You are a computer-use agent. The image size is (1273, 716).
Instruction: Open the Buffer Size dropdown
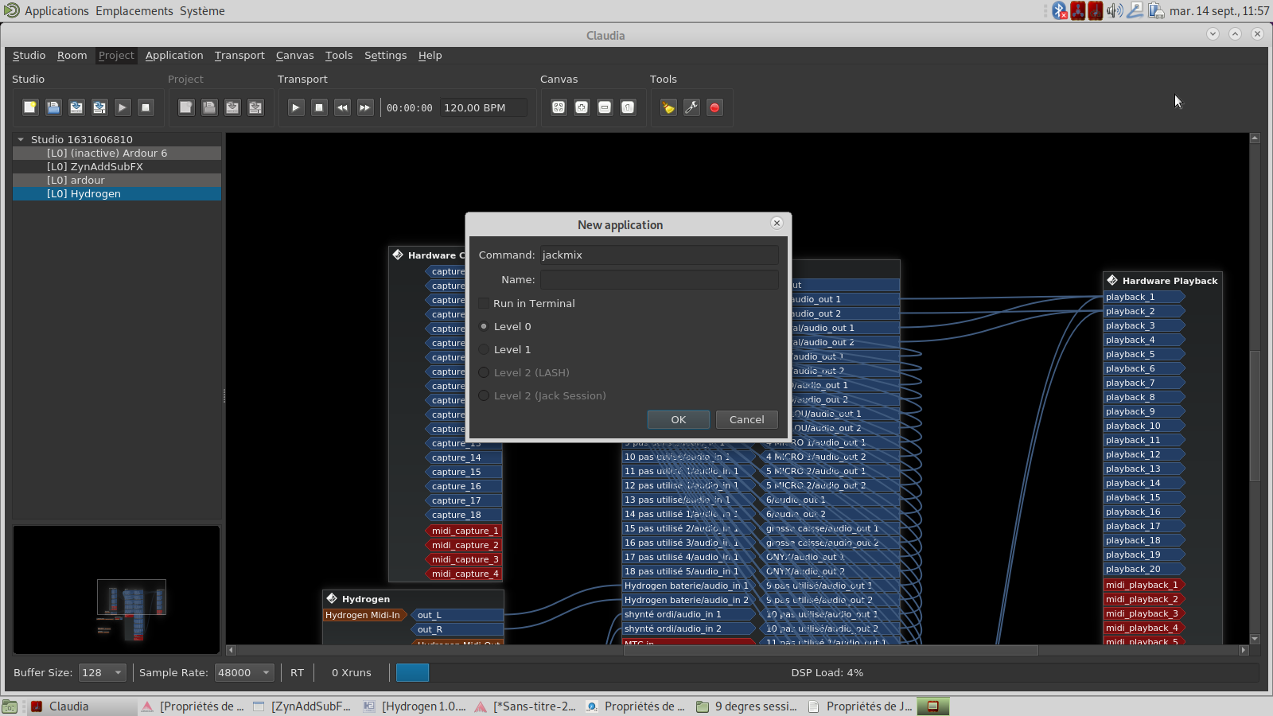[x=103, y=673]
